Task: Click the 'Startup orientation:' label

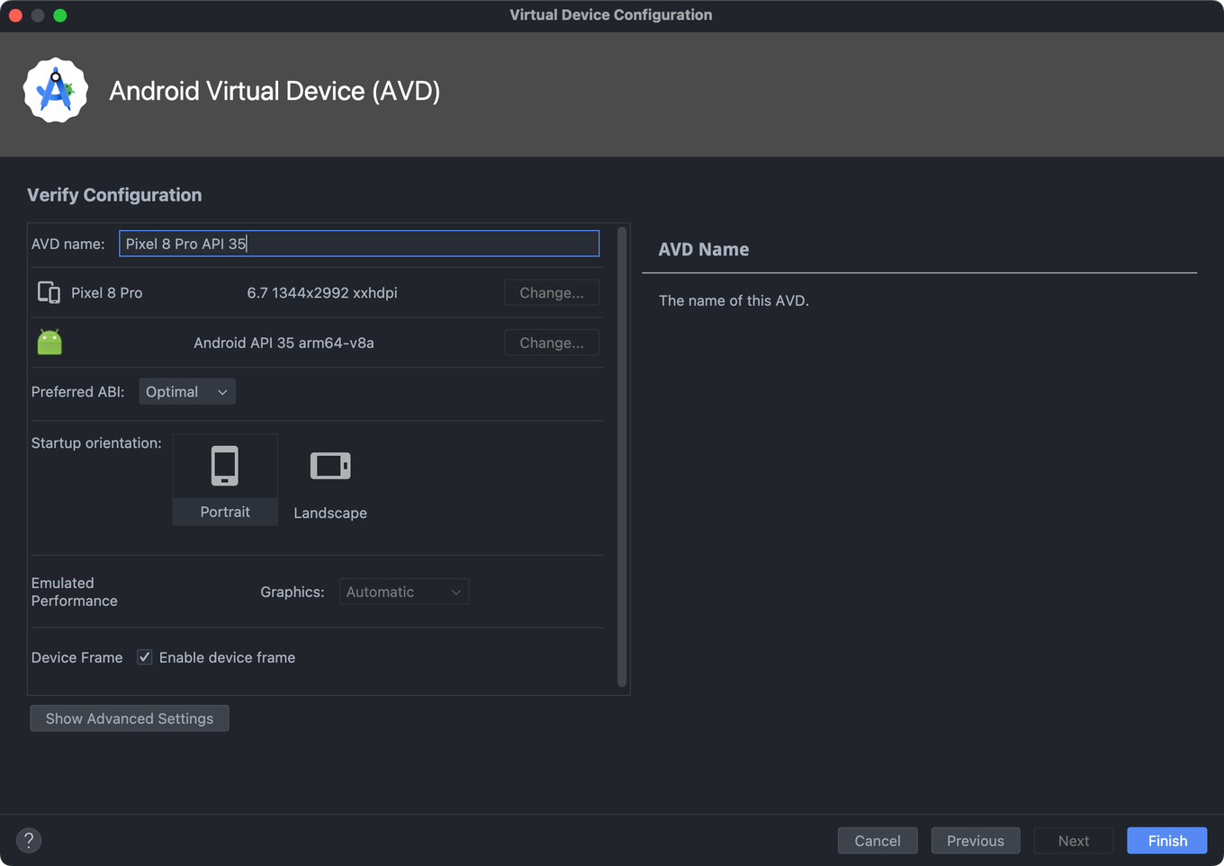Action: (x=96, y=443)
